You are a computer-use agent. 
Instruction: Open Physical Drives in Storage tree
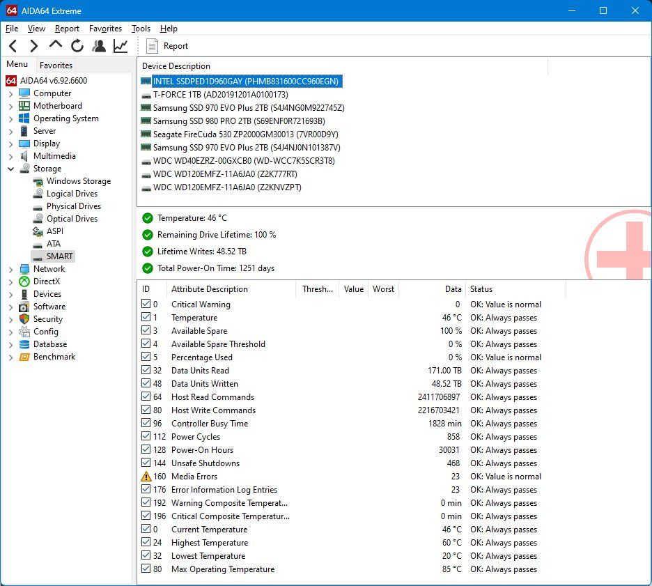(x=73, y=206)
